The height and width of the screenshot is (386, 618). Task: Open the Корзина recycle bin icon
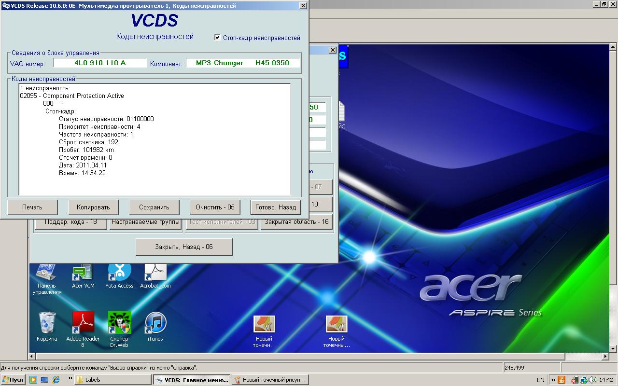coord(47,322)
